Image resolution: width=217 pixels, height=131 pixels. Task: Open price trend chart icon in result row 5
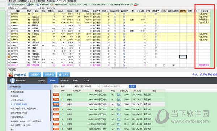coord(119,114)
